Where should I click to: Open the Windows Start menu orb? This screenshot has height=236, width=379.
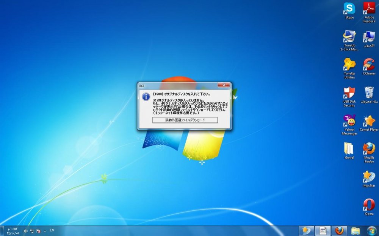coord(372,231)
